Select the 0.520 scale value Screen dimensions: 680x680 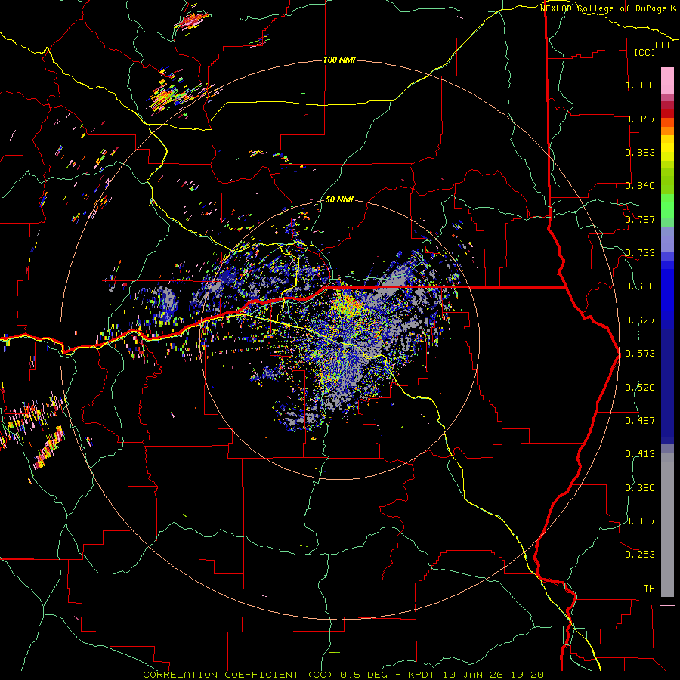pos(640,388)
